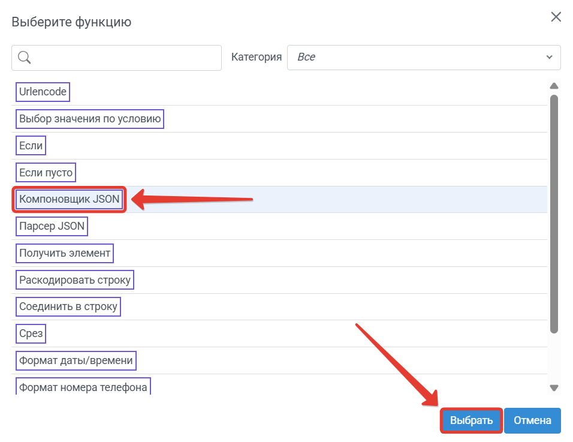Screen dimensions: 573x442
Task: Pick the Если пусто function
Action: coord(46,173)
